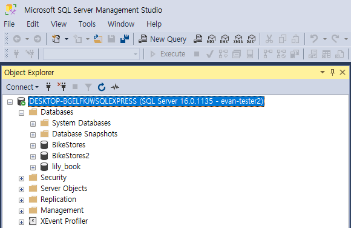Open the File menu
Viewport: 351px width, 228px height.
(x=9, y=24)
